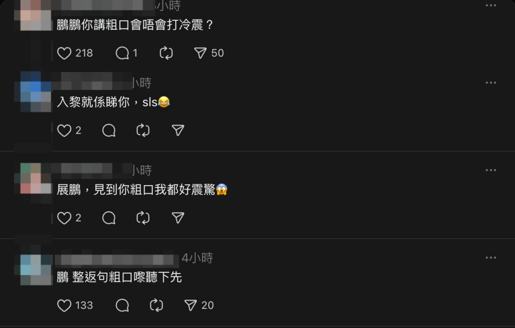Share the comment showing 20 shares
This screenshot has height=328, width=515.
(x=190, y=306)
